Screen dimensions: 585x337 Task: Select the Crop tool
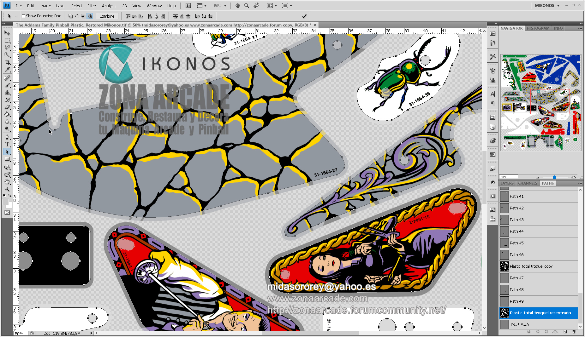(7, 62)
